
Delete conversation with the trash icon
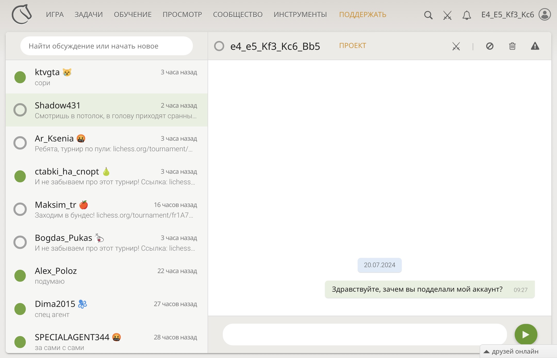click(x=512, y=46)
